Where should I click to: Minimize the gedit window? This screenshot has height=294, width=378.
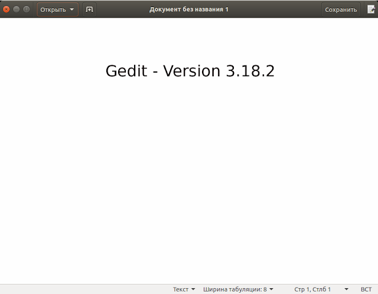(x=17, y=9)
